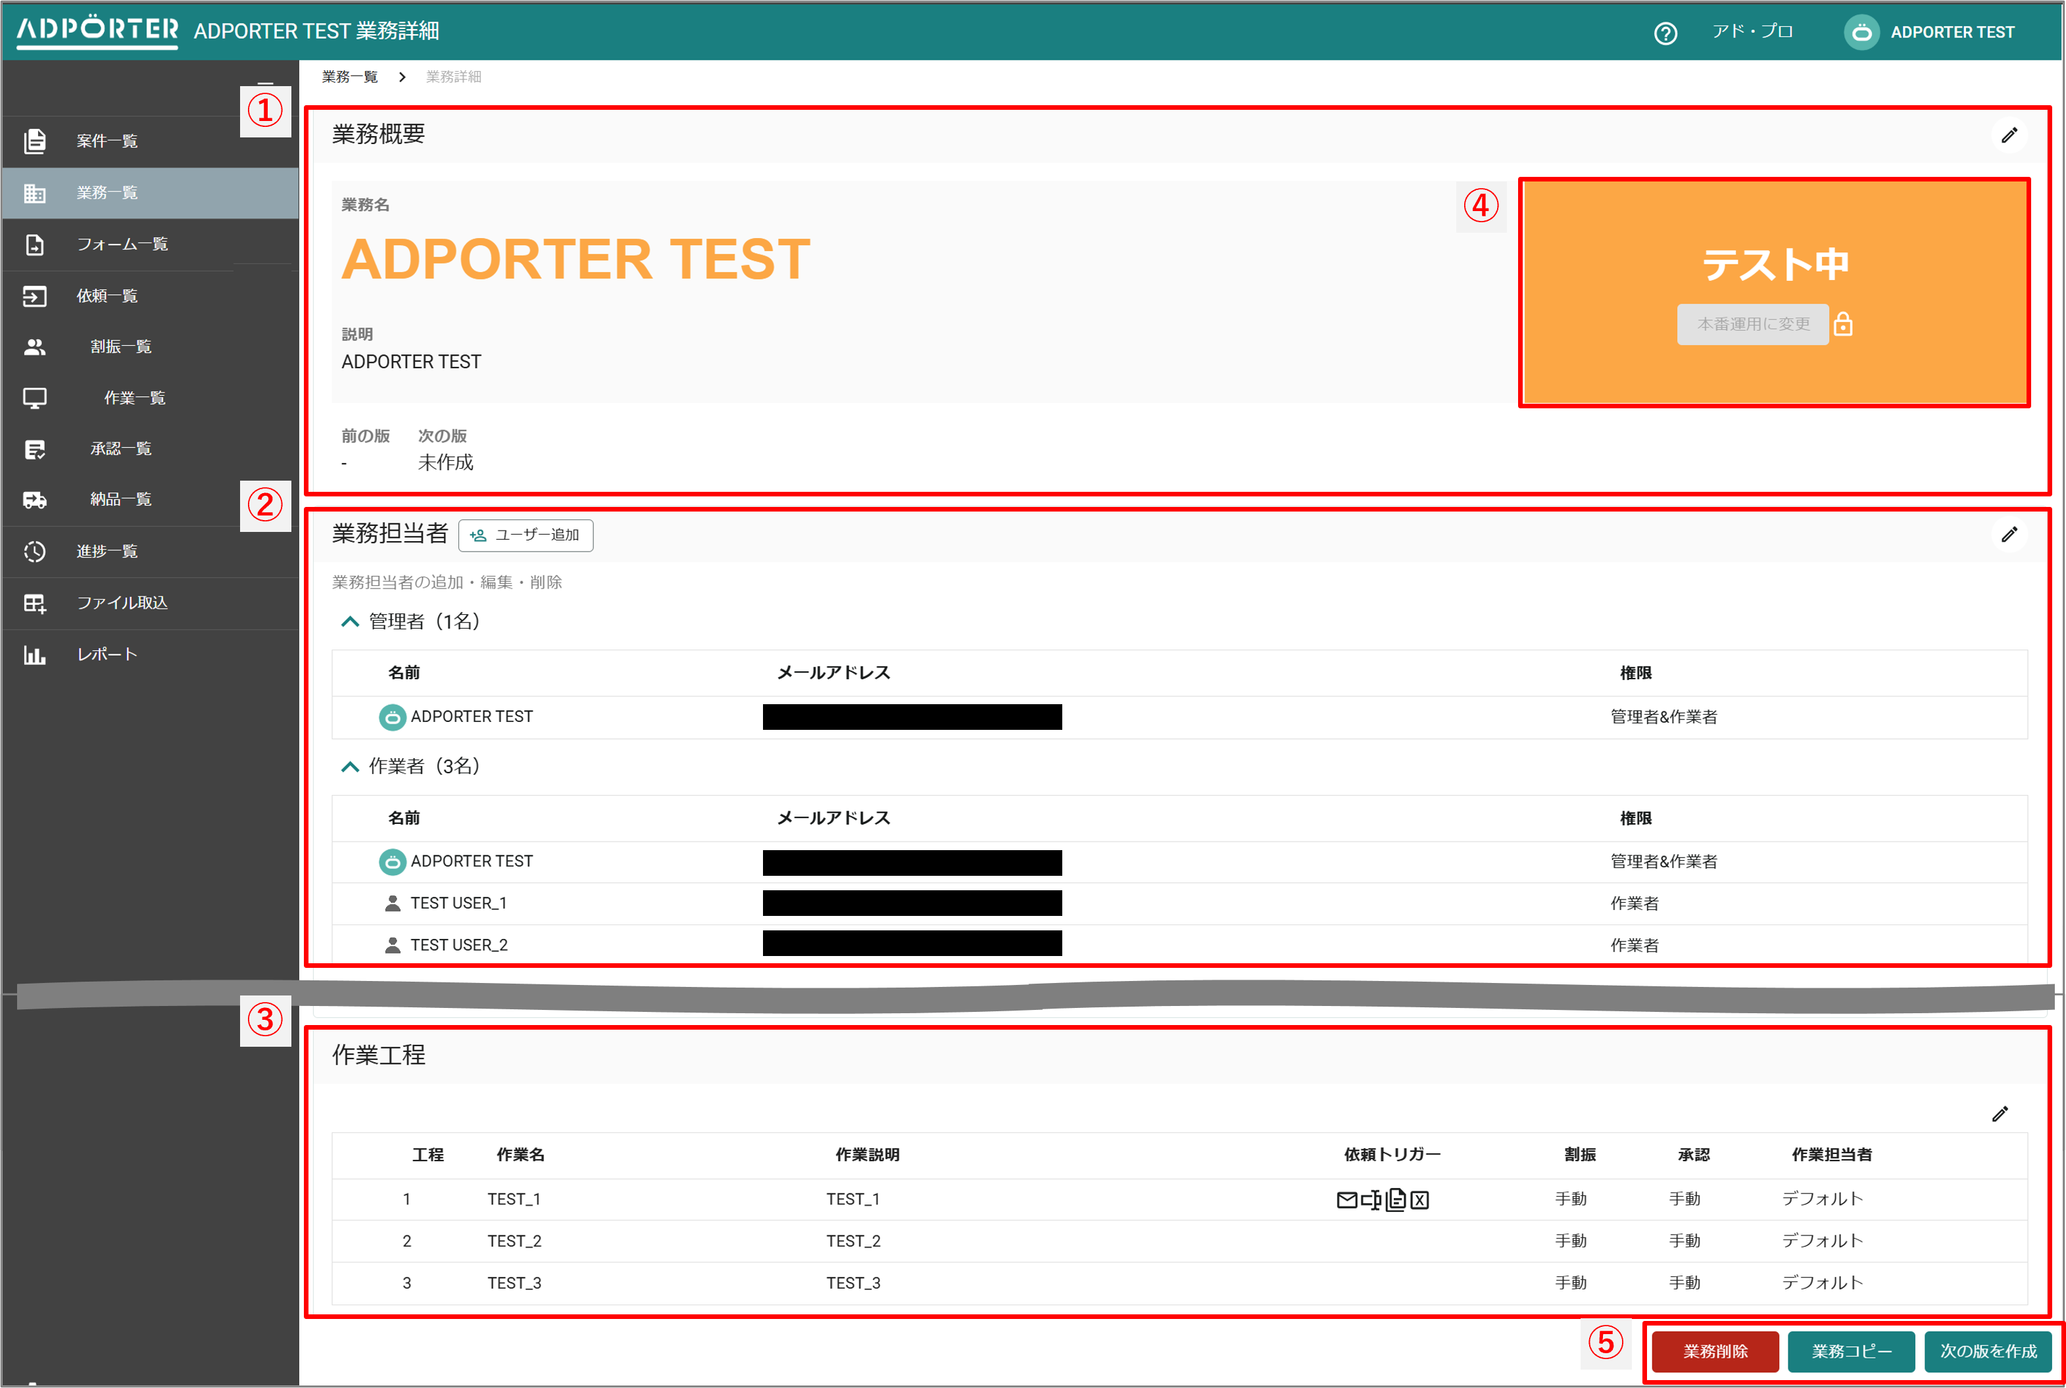The height and width of the screenshot is (1388, 2066).
Task: Edit 業務概要 with the pencil icon
Action: (x=2009, y=135)
